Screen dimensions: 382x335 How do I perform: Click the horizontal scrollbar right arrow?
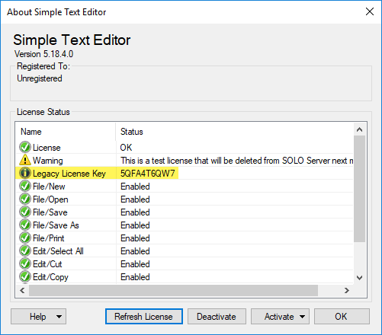point(347,290)
